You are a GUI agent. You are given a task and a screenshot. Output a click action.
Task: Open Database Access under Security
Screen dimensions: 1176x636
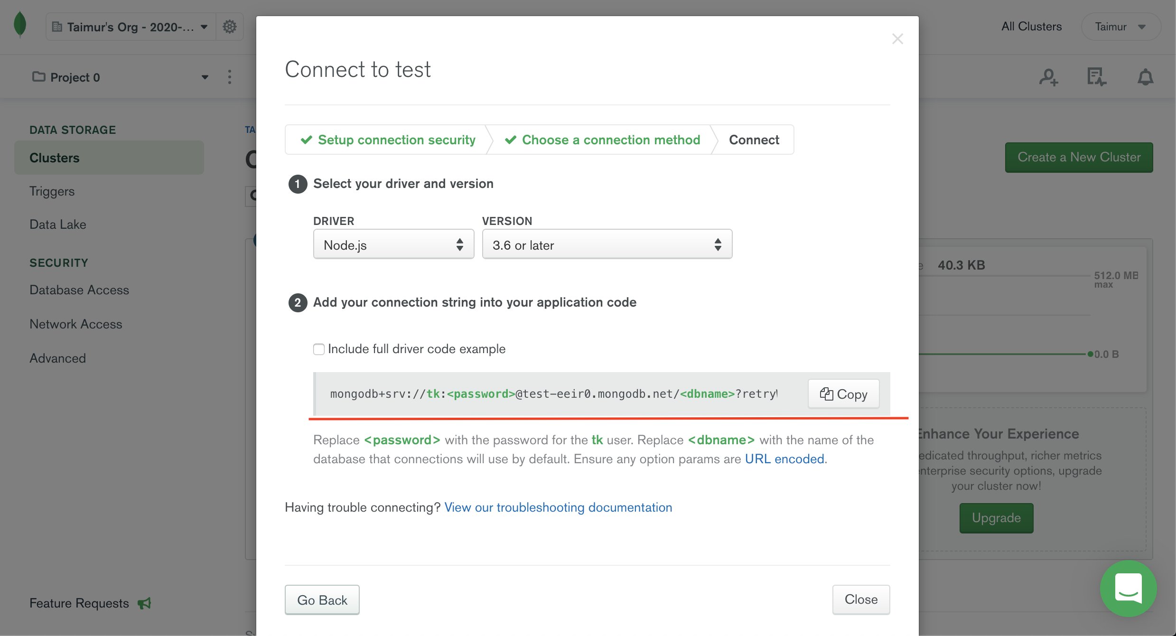79,290
